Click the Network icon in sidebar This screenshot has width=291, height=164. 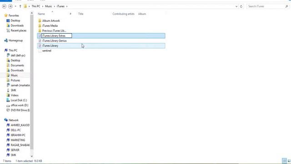coord(6,120)
